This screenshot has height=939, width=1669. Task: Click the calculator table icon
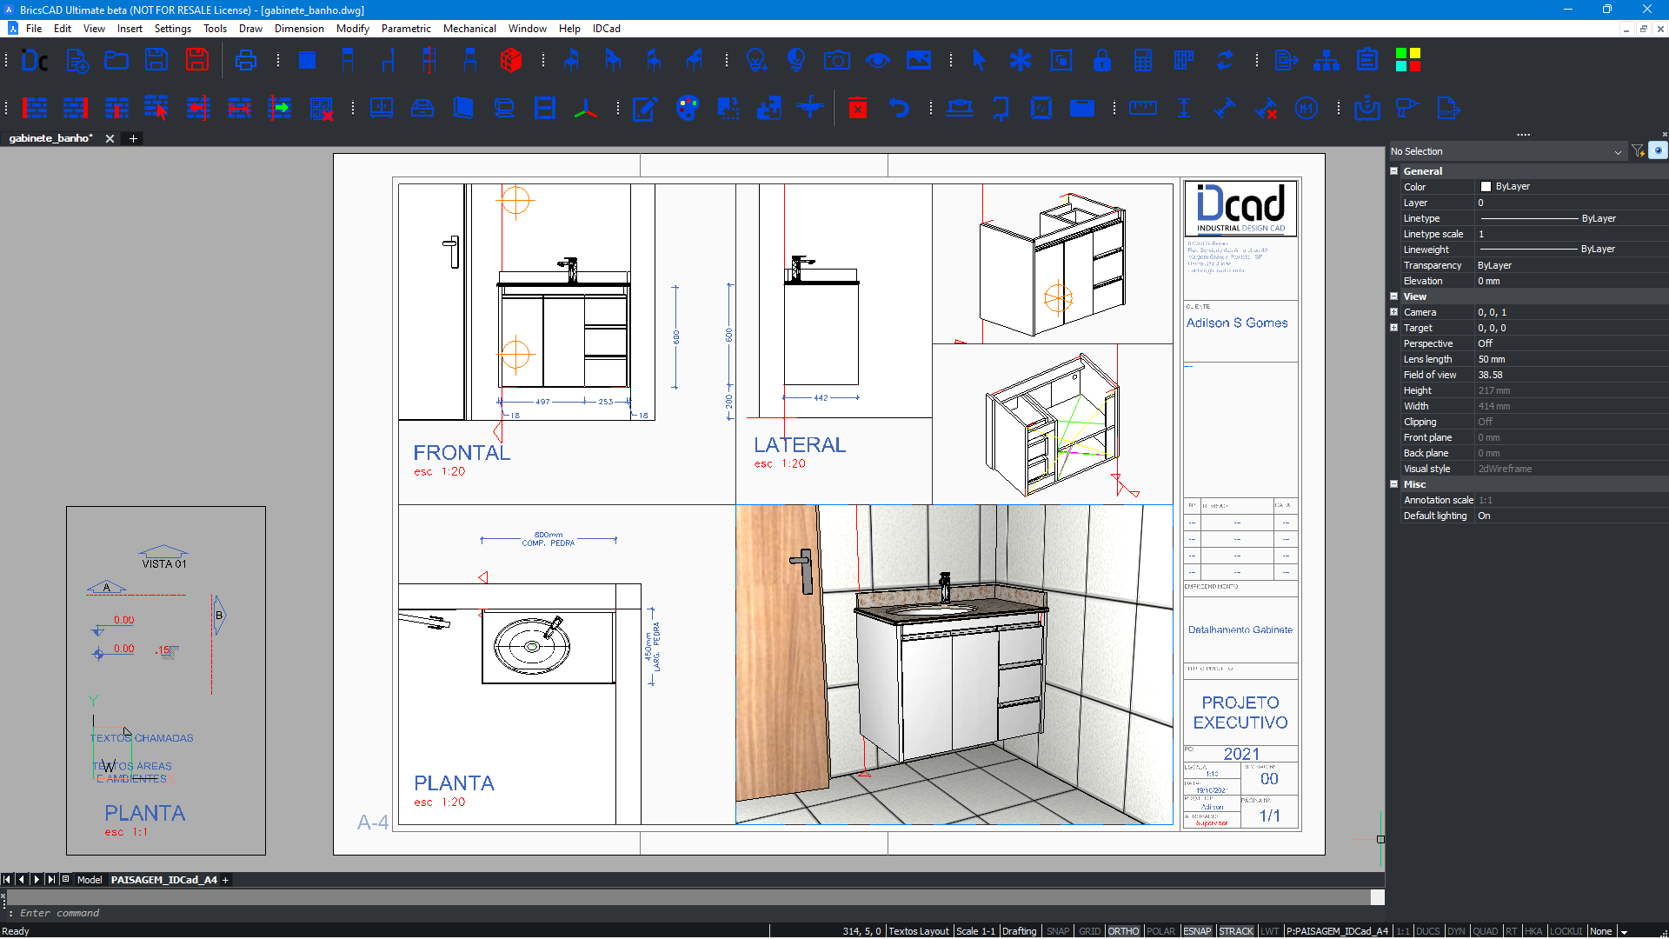point(1143,60)
